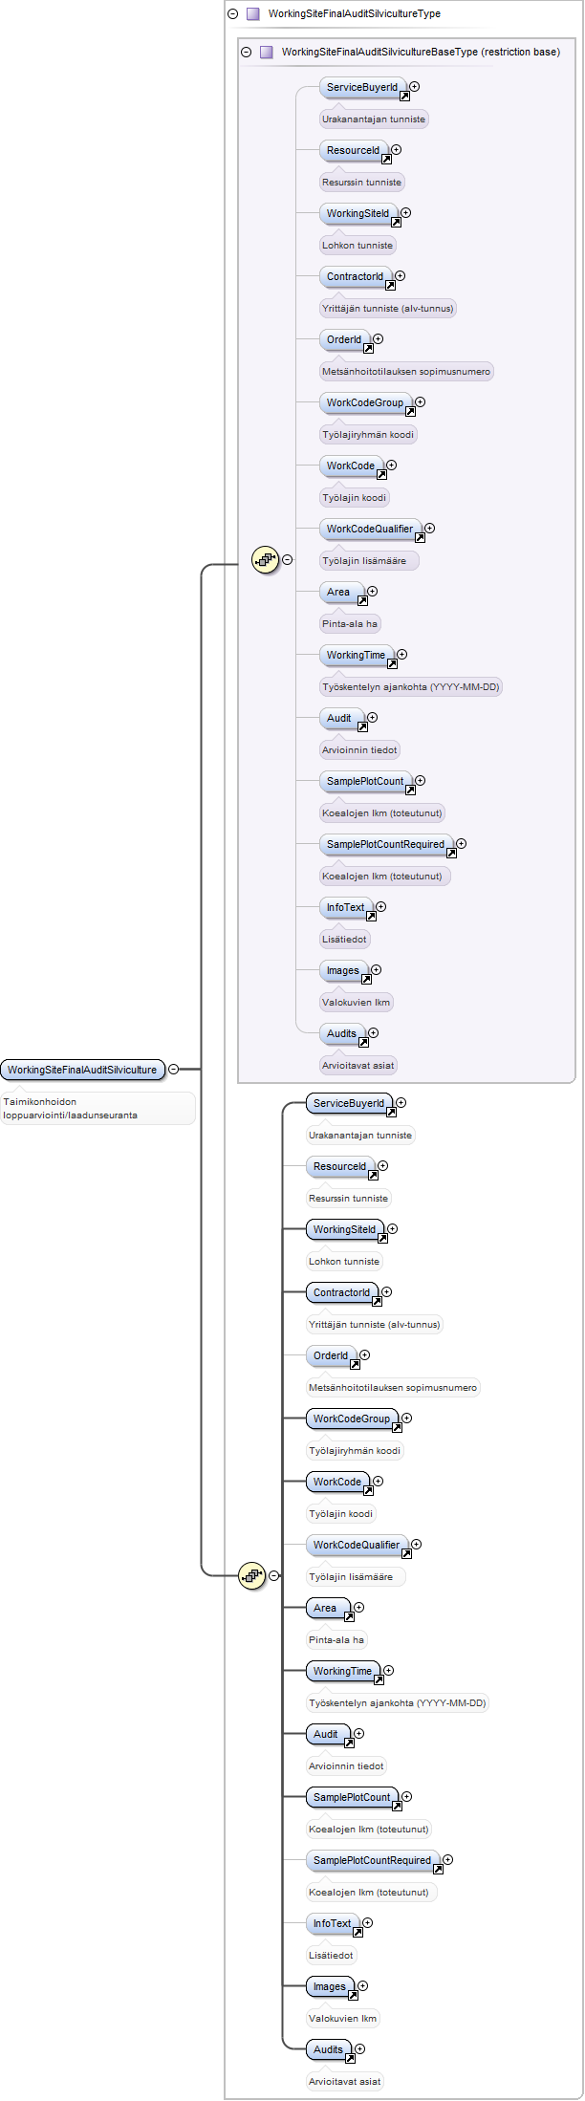Screen dimensions: 585x2101
Task: Click 'Arvioitavat asiat' annotation in the lower sequence
Action: [x=345, y=2082]
